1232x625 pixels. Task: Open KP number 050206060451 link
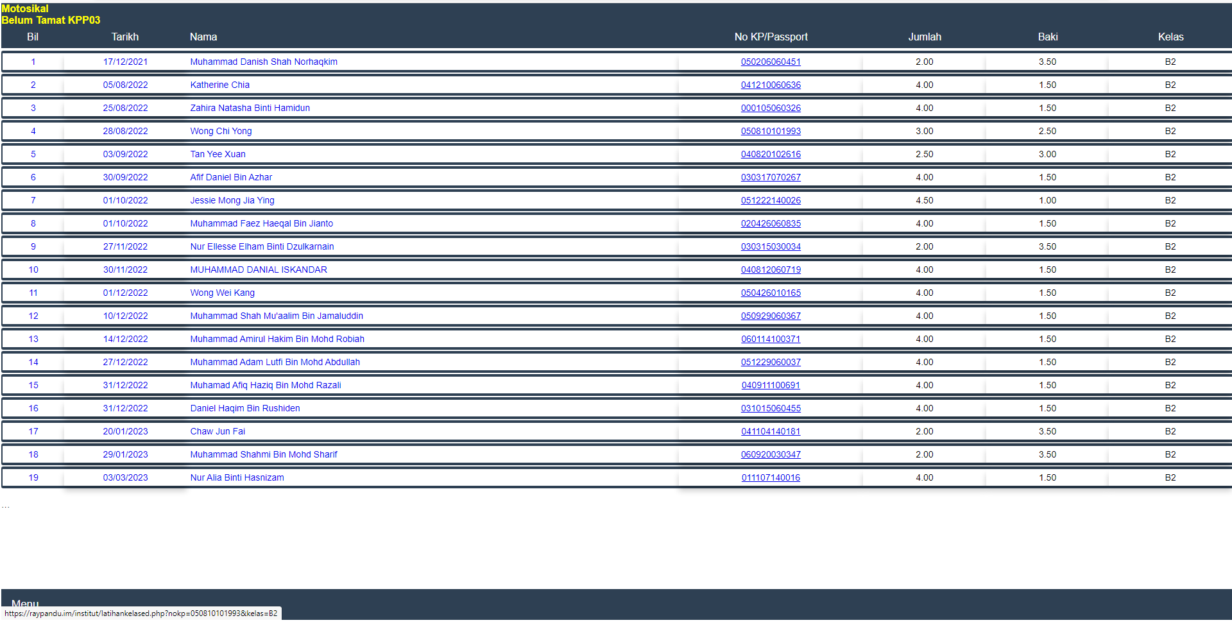(771, 62)
